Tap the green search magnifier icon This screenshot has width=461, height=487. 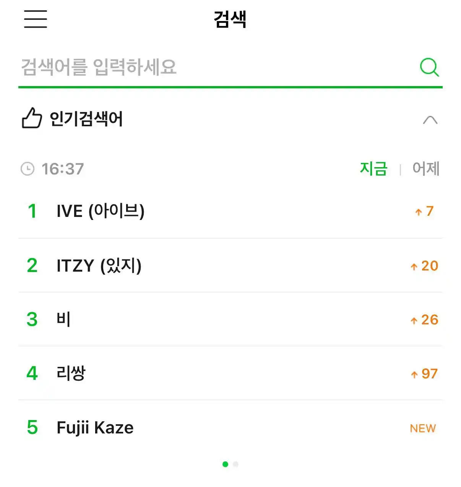tap(429, 67)
